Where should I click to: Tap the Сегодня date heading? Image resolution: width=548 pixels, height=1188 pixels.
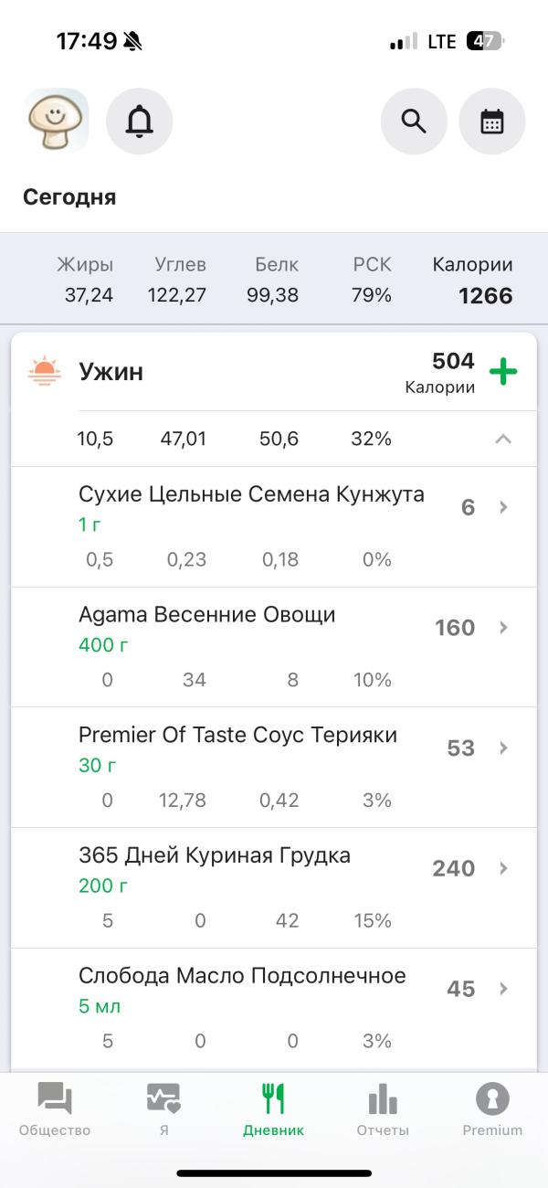pos(69,197)
